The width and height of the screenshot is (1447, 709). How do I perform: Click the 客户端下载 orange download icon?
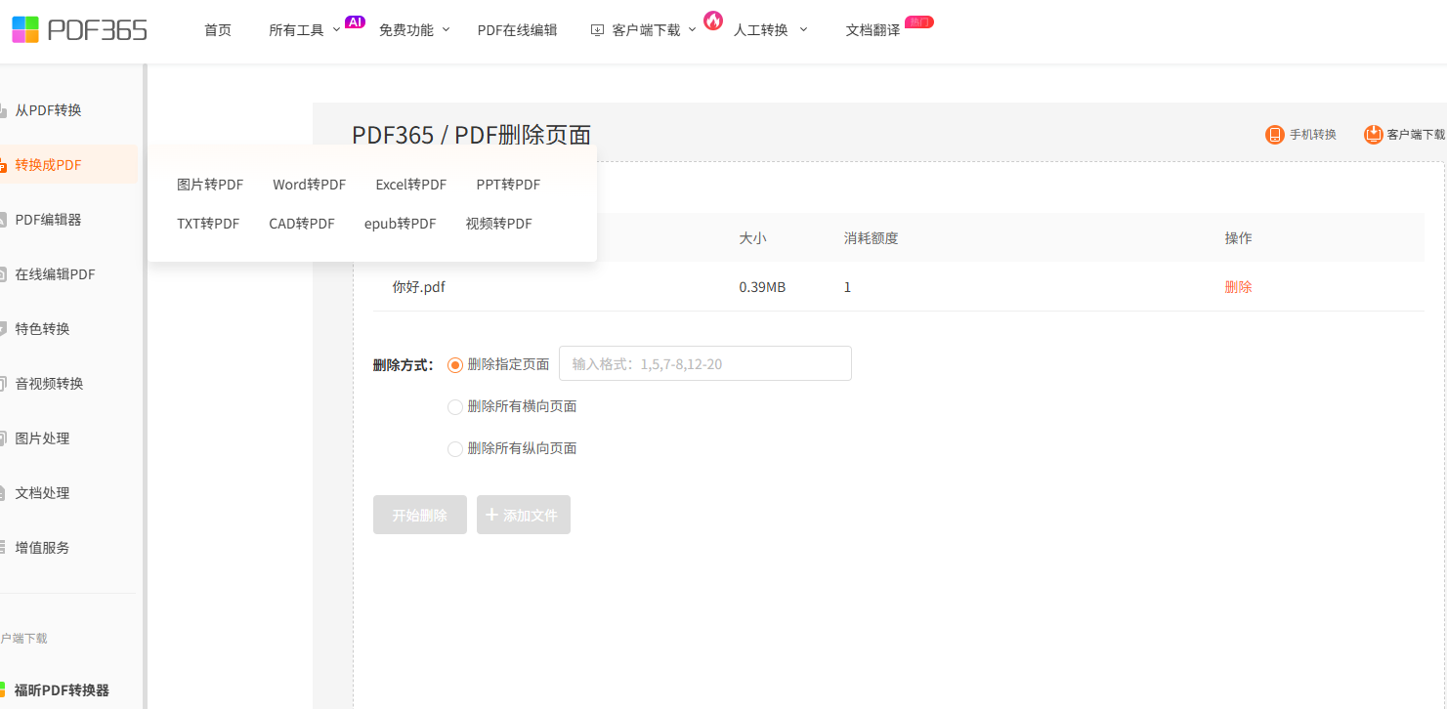point(1373,135)
